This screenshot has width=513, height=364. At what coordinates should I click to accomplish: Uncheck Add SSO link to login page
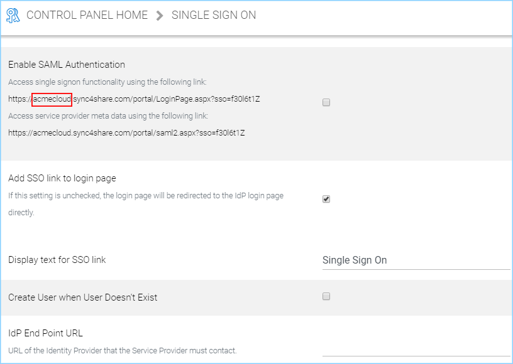point(326,199)
